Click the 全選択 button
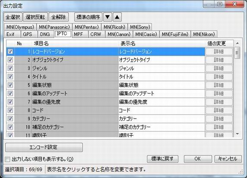The height and width of the screenshot is (178, 247). click(x=13, y=17)
